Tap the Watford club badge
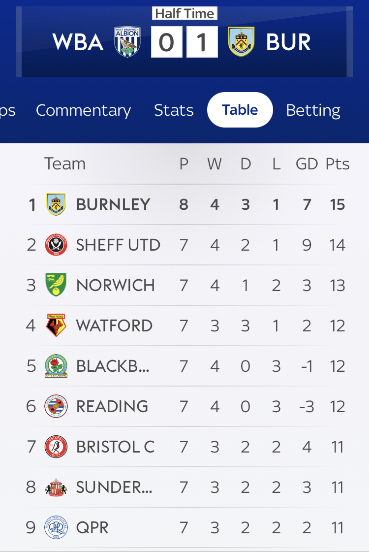The width and height of the screenshot is (369, 552). 56,325
